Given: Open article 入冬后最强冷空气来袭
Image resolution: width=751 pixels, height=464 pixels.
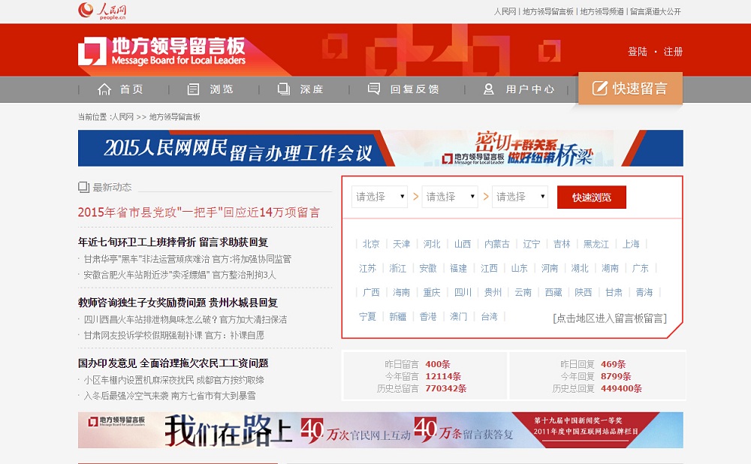Looking at the screenshot, I should click(x=170, y=396).
